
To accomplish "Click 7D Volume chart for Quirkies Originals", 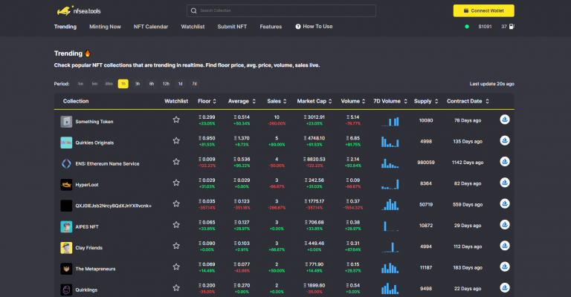I will pyautogui.click(x=390, y=141).
